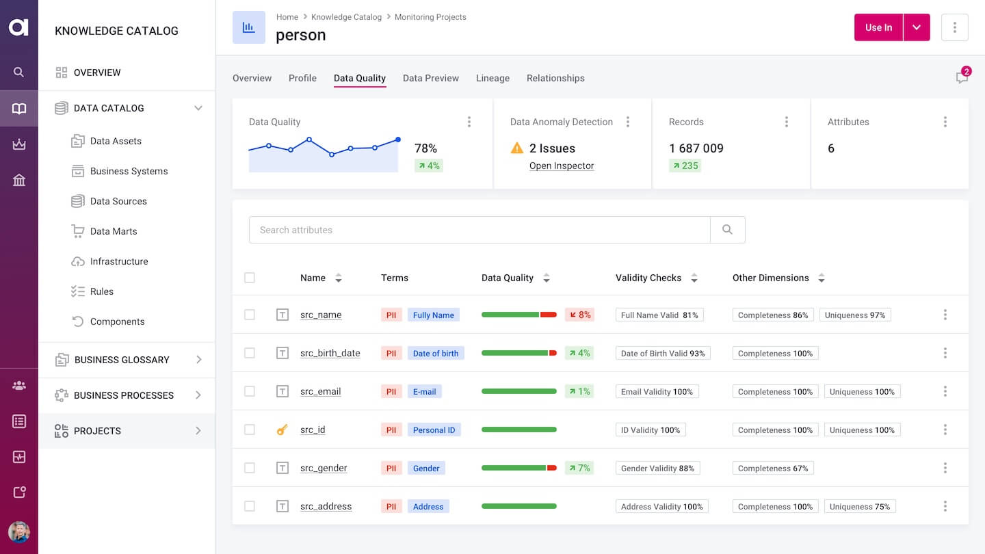Click the people community icon in sidebar

coord(18,385)
